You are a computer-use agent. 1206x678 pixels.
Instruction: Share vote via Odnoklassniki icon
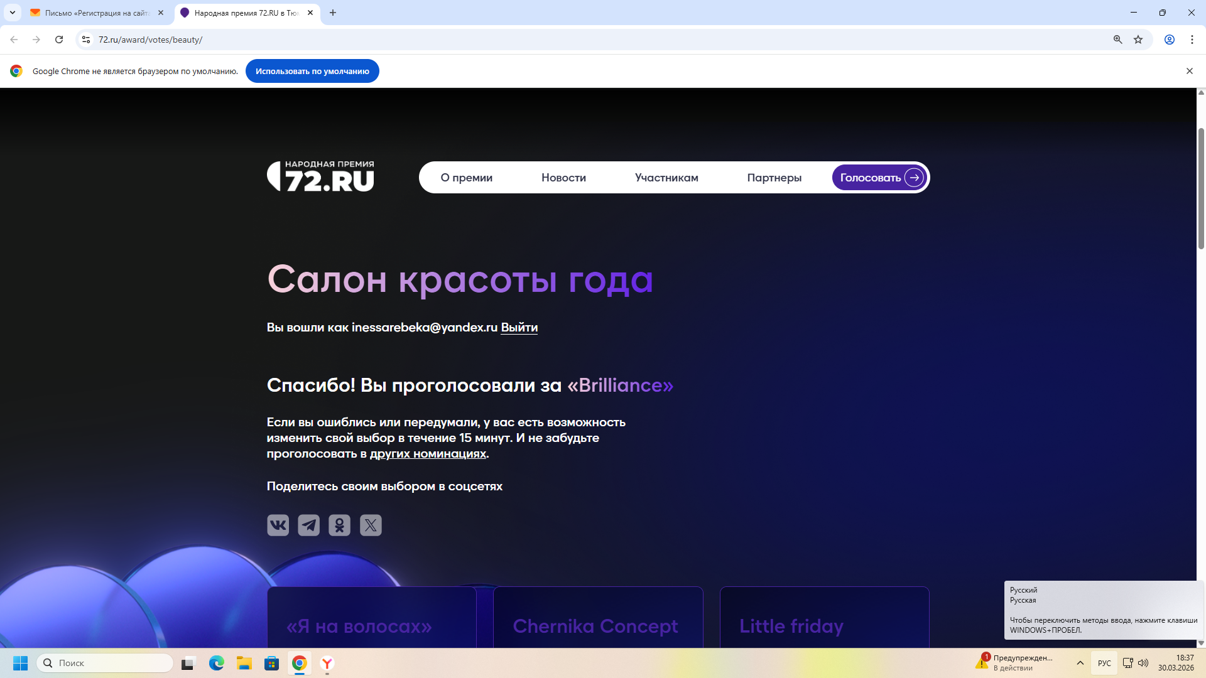tap(339, 525)
